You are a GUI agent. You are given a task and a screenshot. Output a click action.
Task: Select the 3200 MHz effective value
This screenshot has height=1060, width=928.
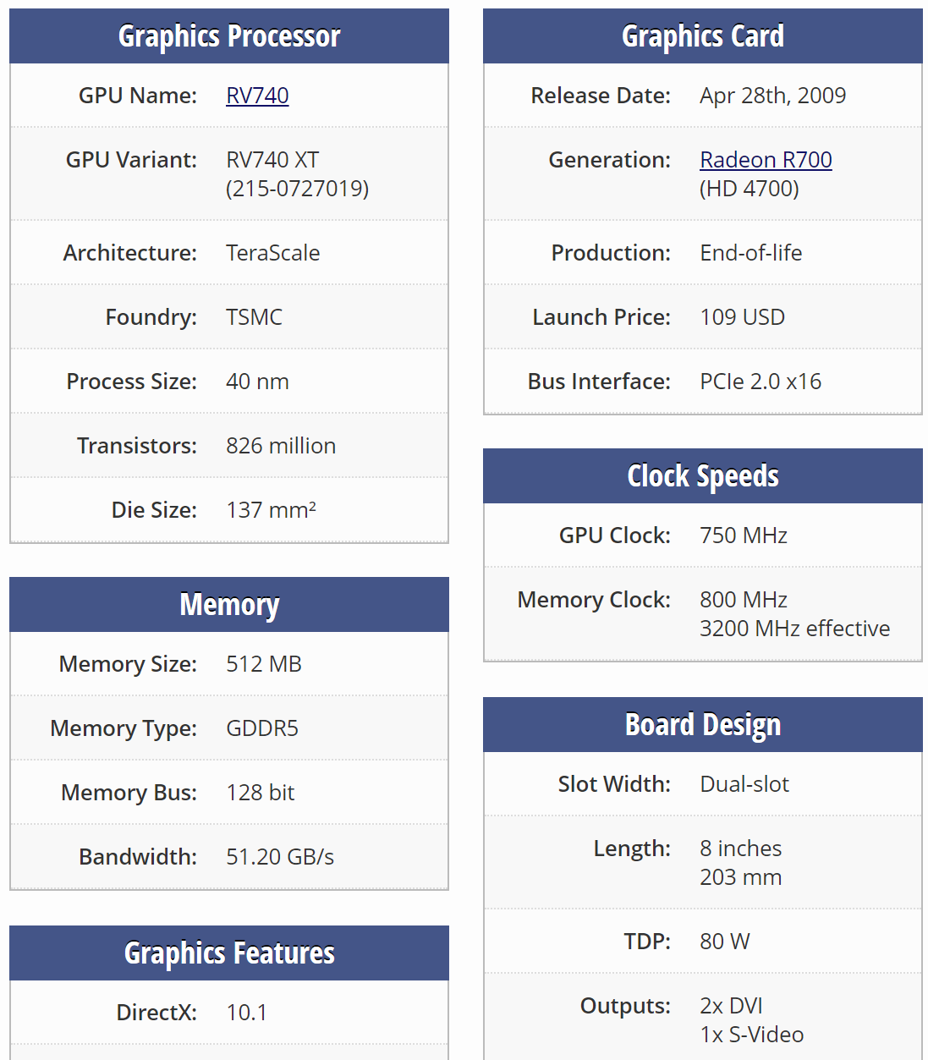[795, 629]
